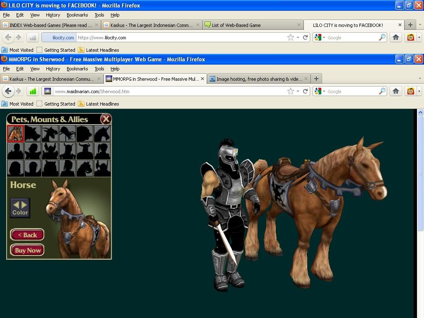This screenshot has width=424, height=318.
Task: Click the maidmarian.com site identity favicon
Action: (x=48, y=91)
